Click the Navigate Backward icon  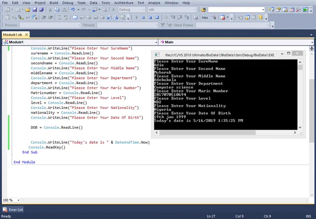coord(94,10)
